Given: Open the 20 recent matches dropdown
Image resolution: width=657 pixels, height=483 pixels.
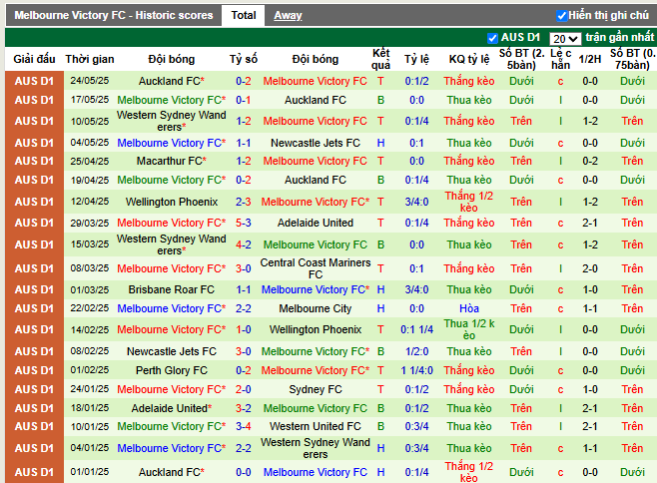Looking at the screenshot, I should pos(564,39).
